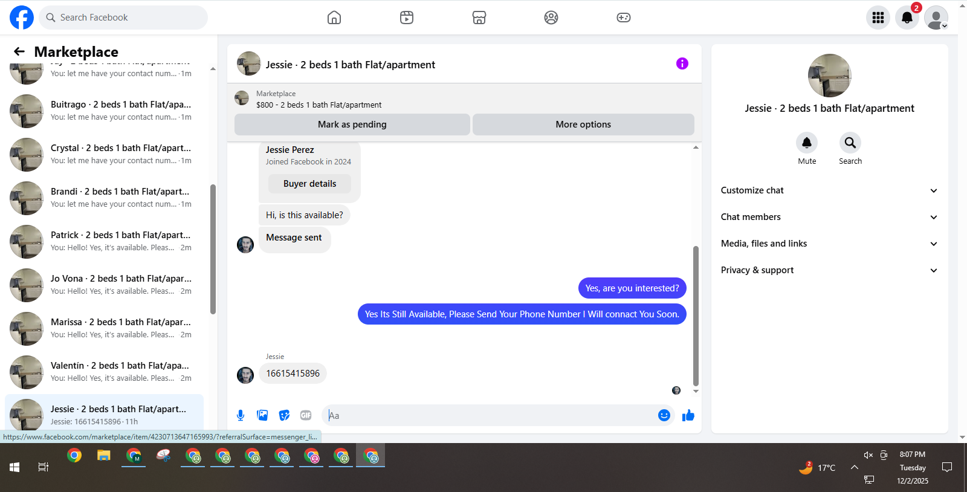The width and height of the screenshot is (967, 492).
Task: Open the $800 2 beds listing link
Action: [x=319, y=105]
